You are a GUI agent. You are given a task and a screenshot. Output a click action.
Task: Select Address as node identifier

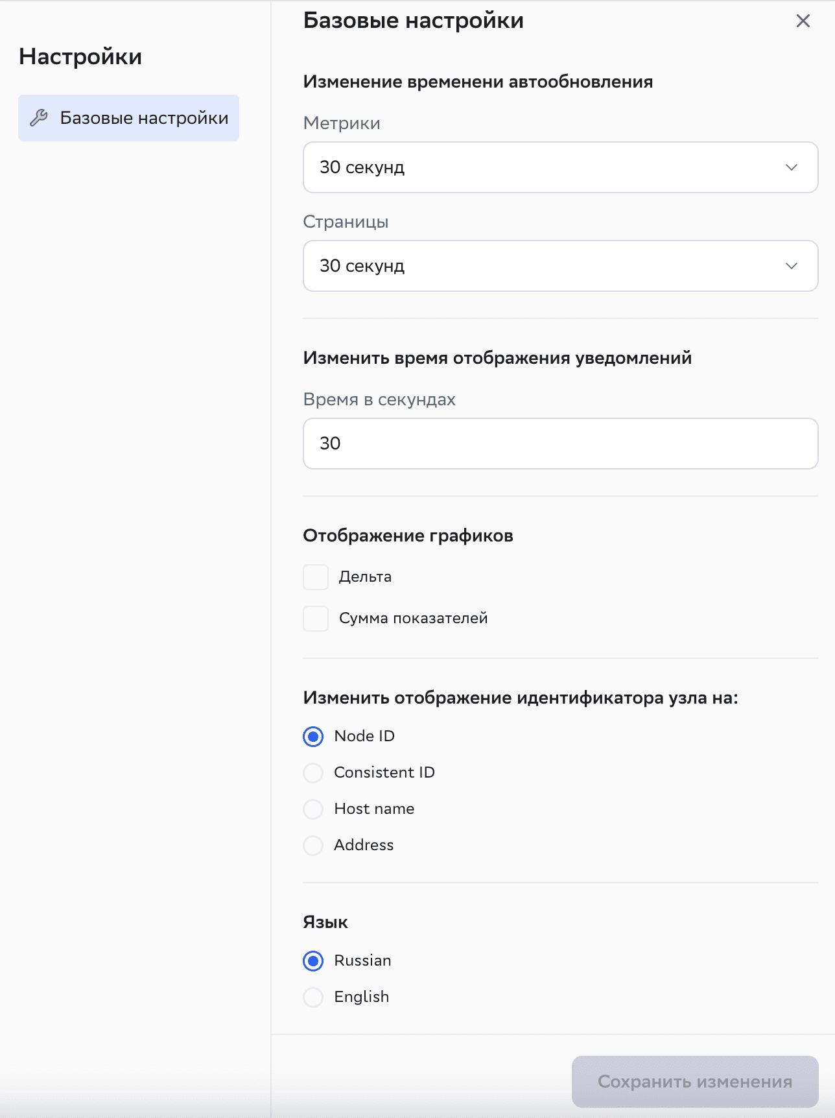(313, 845)
